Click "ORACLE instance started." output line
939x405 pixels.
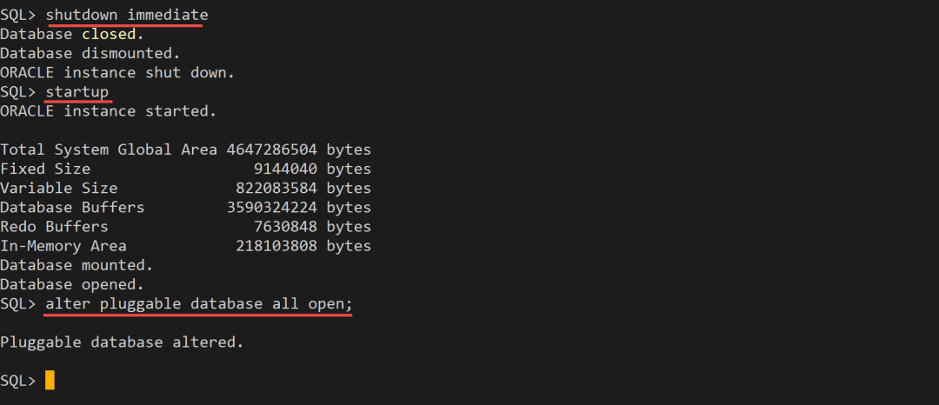pos(108,111)
